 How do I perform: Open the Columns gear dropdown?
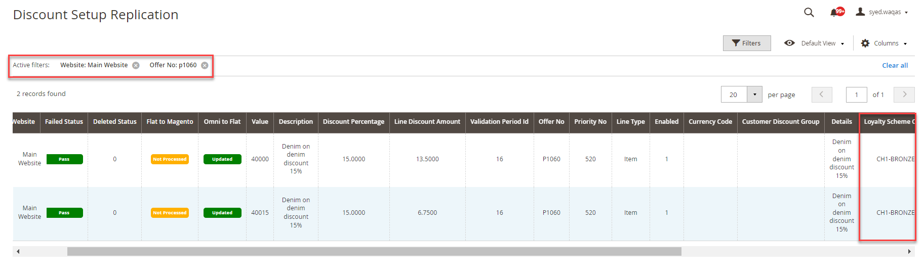click(x=884, y=43)
